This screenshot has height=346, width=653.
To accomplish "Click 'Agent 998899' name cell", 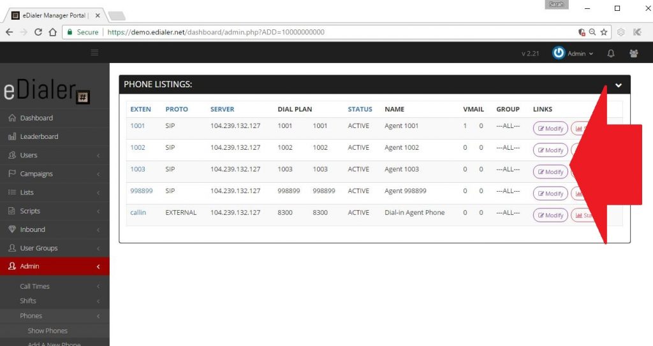I will (x=405, y=191).
